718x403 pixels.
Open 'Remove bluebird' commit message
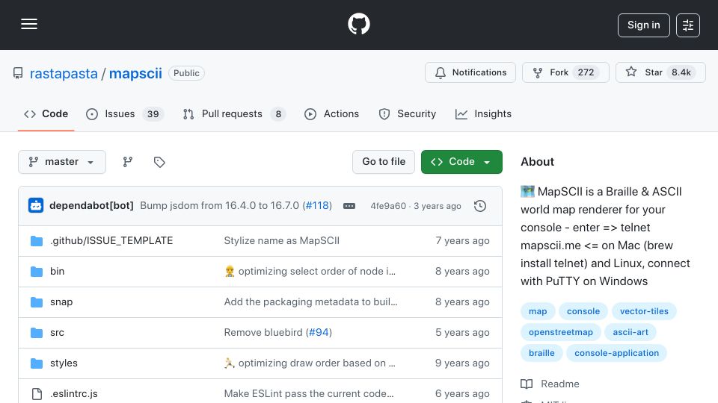[263, 333]
